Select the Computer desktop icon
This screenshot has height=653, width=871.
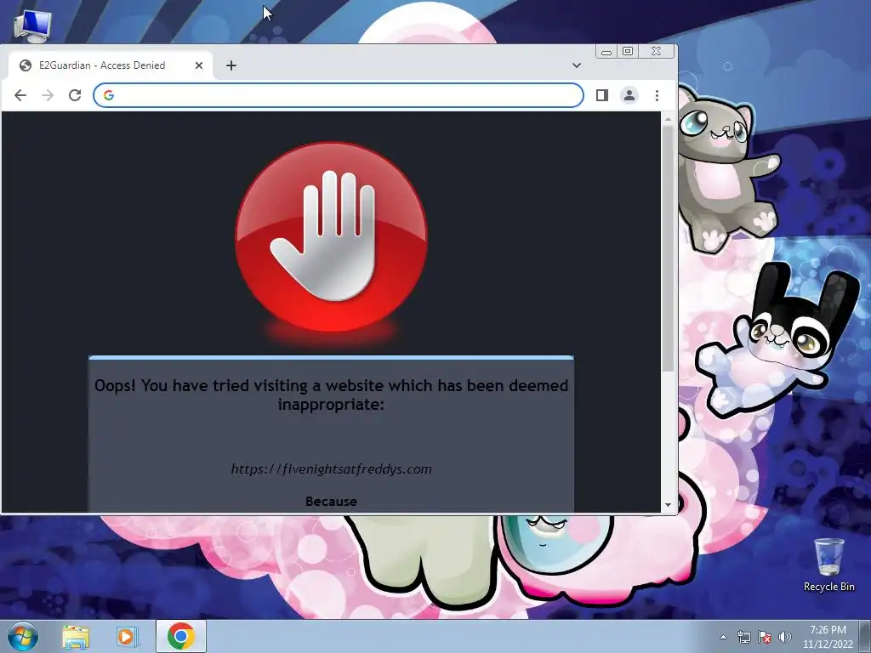(32, 26)
